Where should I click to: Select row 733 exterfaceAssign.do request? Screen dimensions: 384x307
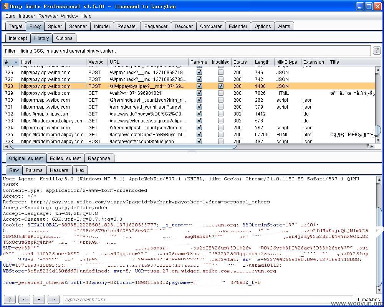tap(189, 120)
